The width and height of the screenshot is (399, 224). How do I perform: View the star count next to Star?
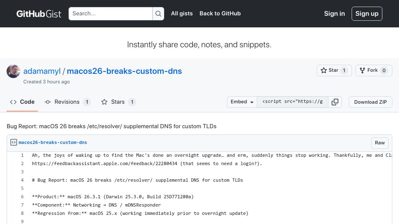(344, 71)
